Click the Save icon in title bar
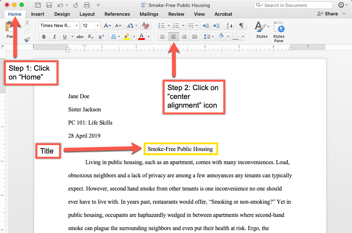 [x=49, y=5]
